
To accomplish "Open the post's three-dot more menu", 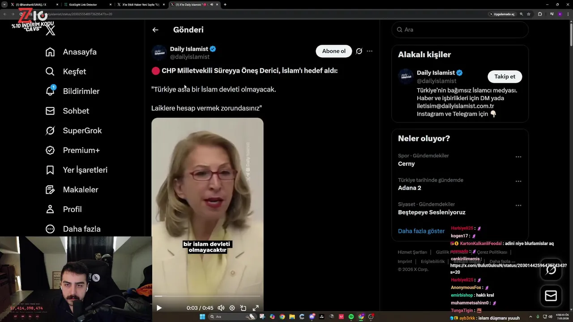I will coord(369,51).
